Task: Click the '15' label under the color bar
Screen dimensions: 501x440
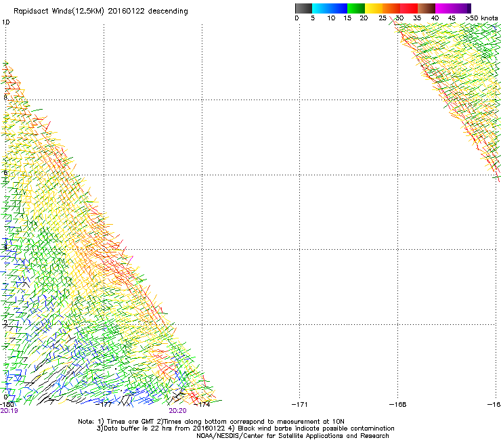Action: click(x=347, y=18)
